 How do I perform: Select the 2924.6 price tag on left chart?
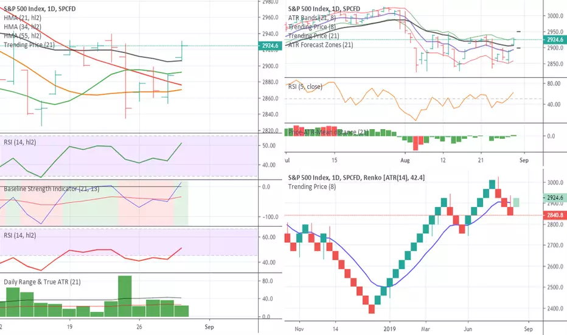click(x=270, y=46)
